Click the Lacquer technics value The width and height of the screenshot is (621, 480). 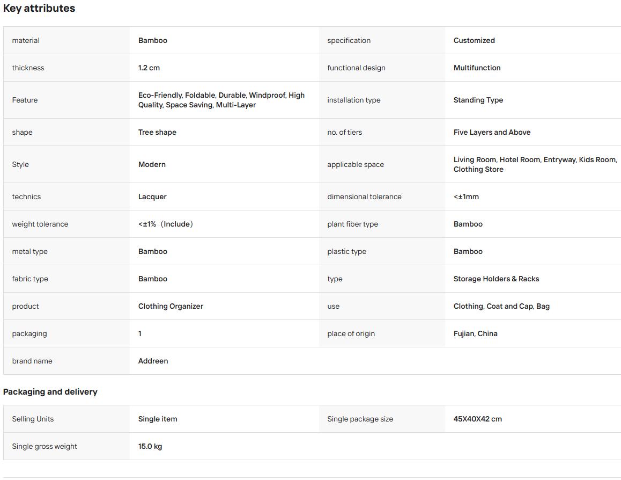pos(152,197)
